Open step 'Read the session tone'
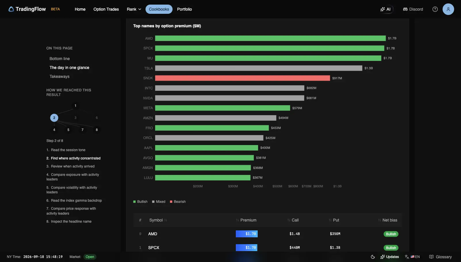 coord(66,150)
